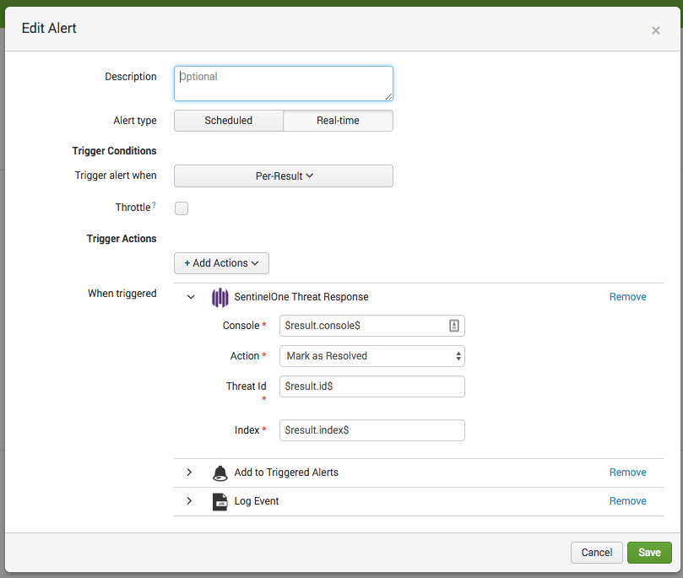The width and height of the screenshot is (683, 578).
Task: Click the bell icon beside Add to Triggered Alerts
Action: 220,473
